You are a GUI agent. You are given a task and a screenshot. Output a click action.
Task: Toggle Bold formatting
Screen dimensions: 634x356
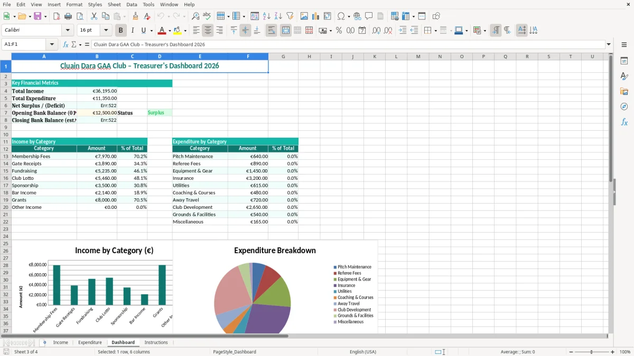pyautogui.click(x=121, y=31)
